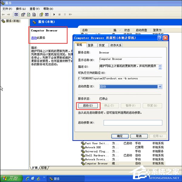Click the 取消 button
The width and height of the screenshot is (182, 182).
[139, 136]
